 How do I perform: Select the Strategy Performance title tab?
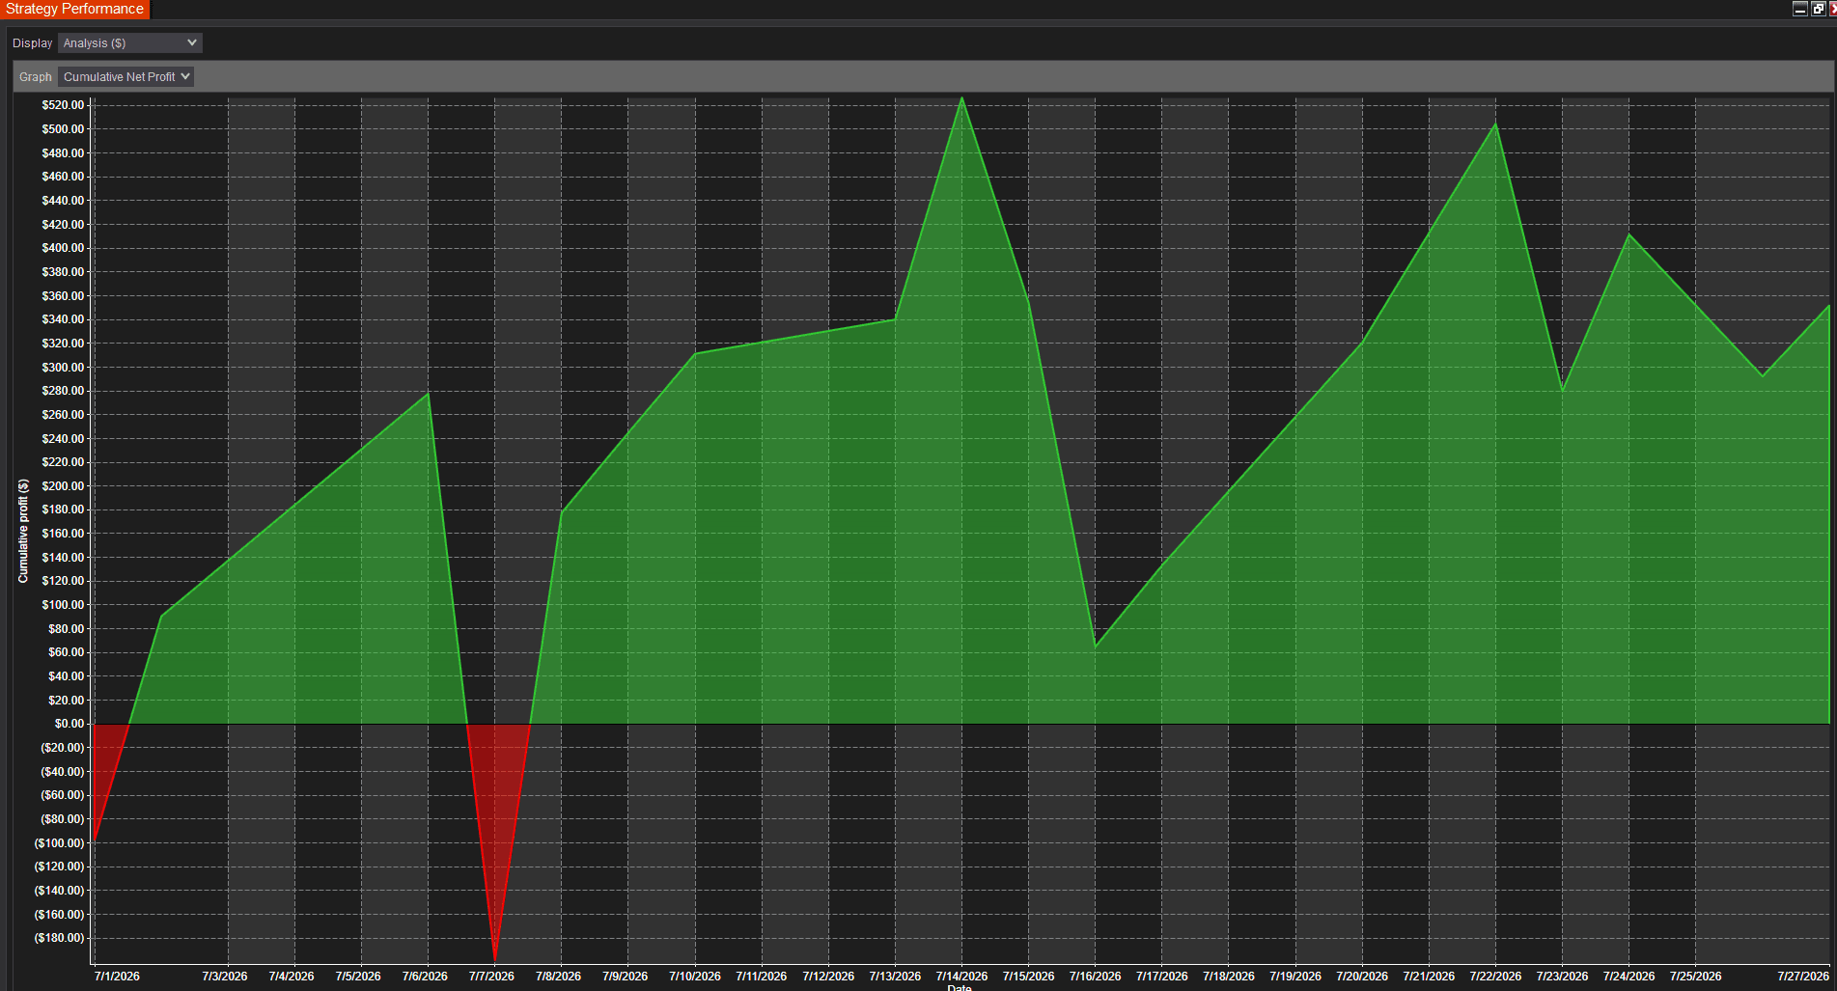coord(74,9)
